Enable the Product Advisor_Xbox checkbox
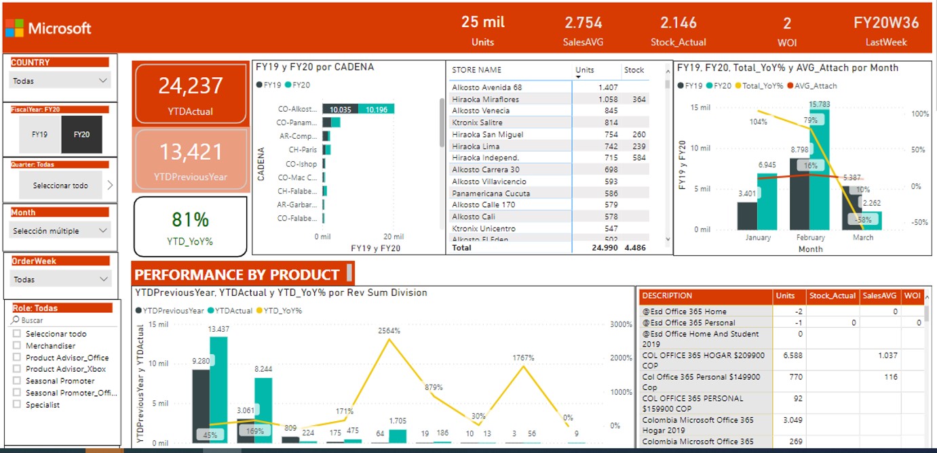This screenshot has height=453, width=937. [17, 369]
